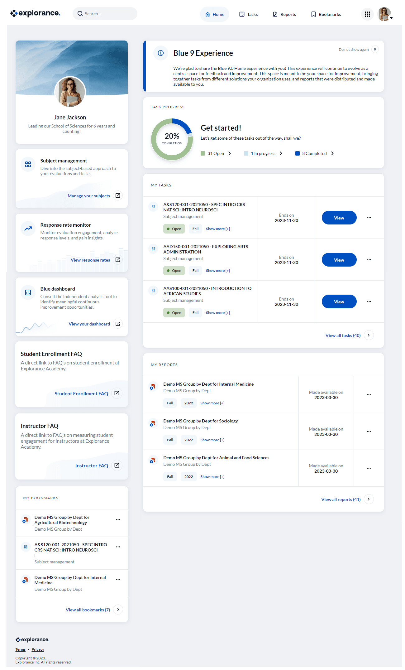Screen dimensions: 405x670
Task: Open the Instructor FAQ link
Action: click(92, 465)
